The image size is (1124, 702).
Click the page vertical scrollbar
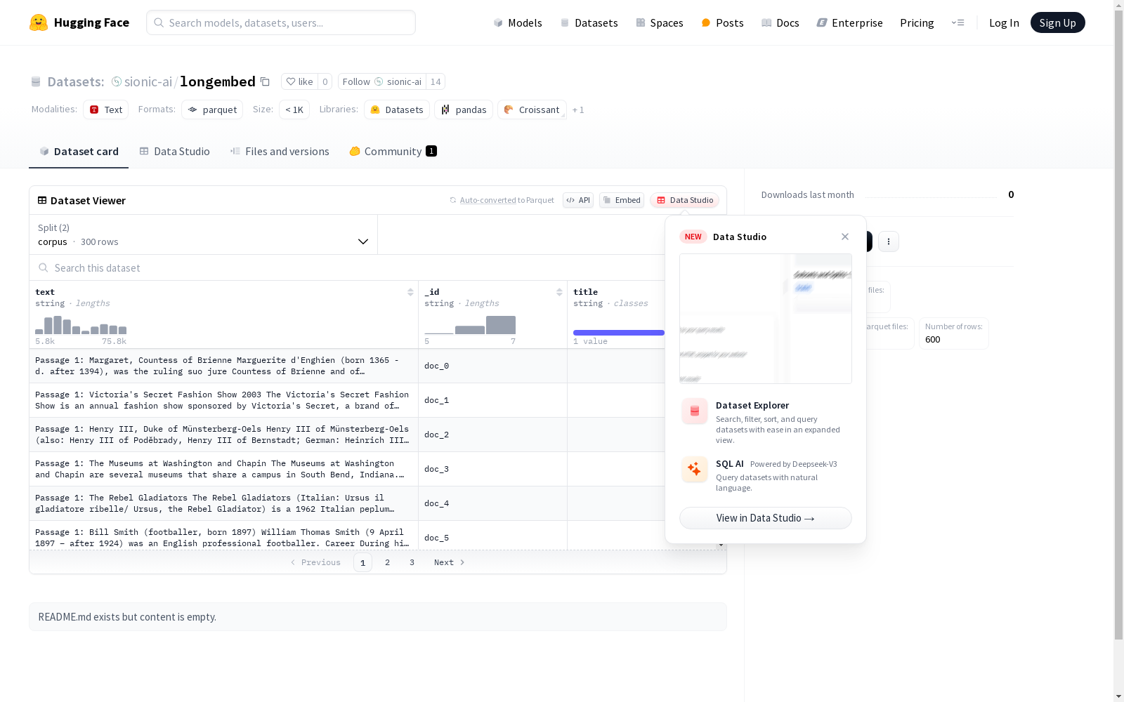click(x=1118, y=323)
